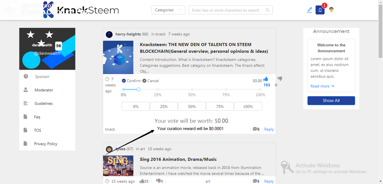Click Read more in Announcement
Image resolution: width=383 pixels, height=184 pixels.
pyautogui.click(x=322, y=86)
